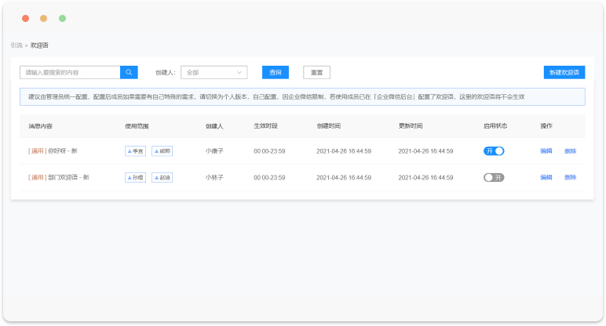Click 欢迎语 in the breadcrumb

(x=39, y=45)
